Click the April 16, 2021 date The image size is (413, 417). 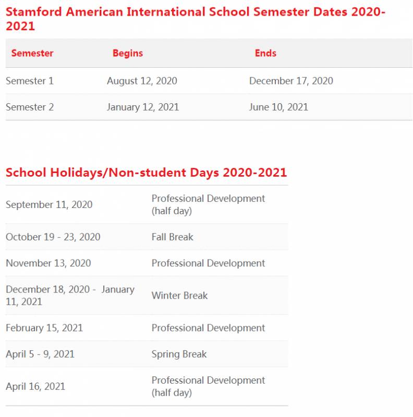[35, 386]
